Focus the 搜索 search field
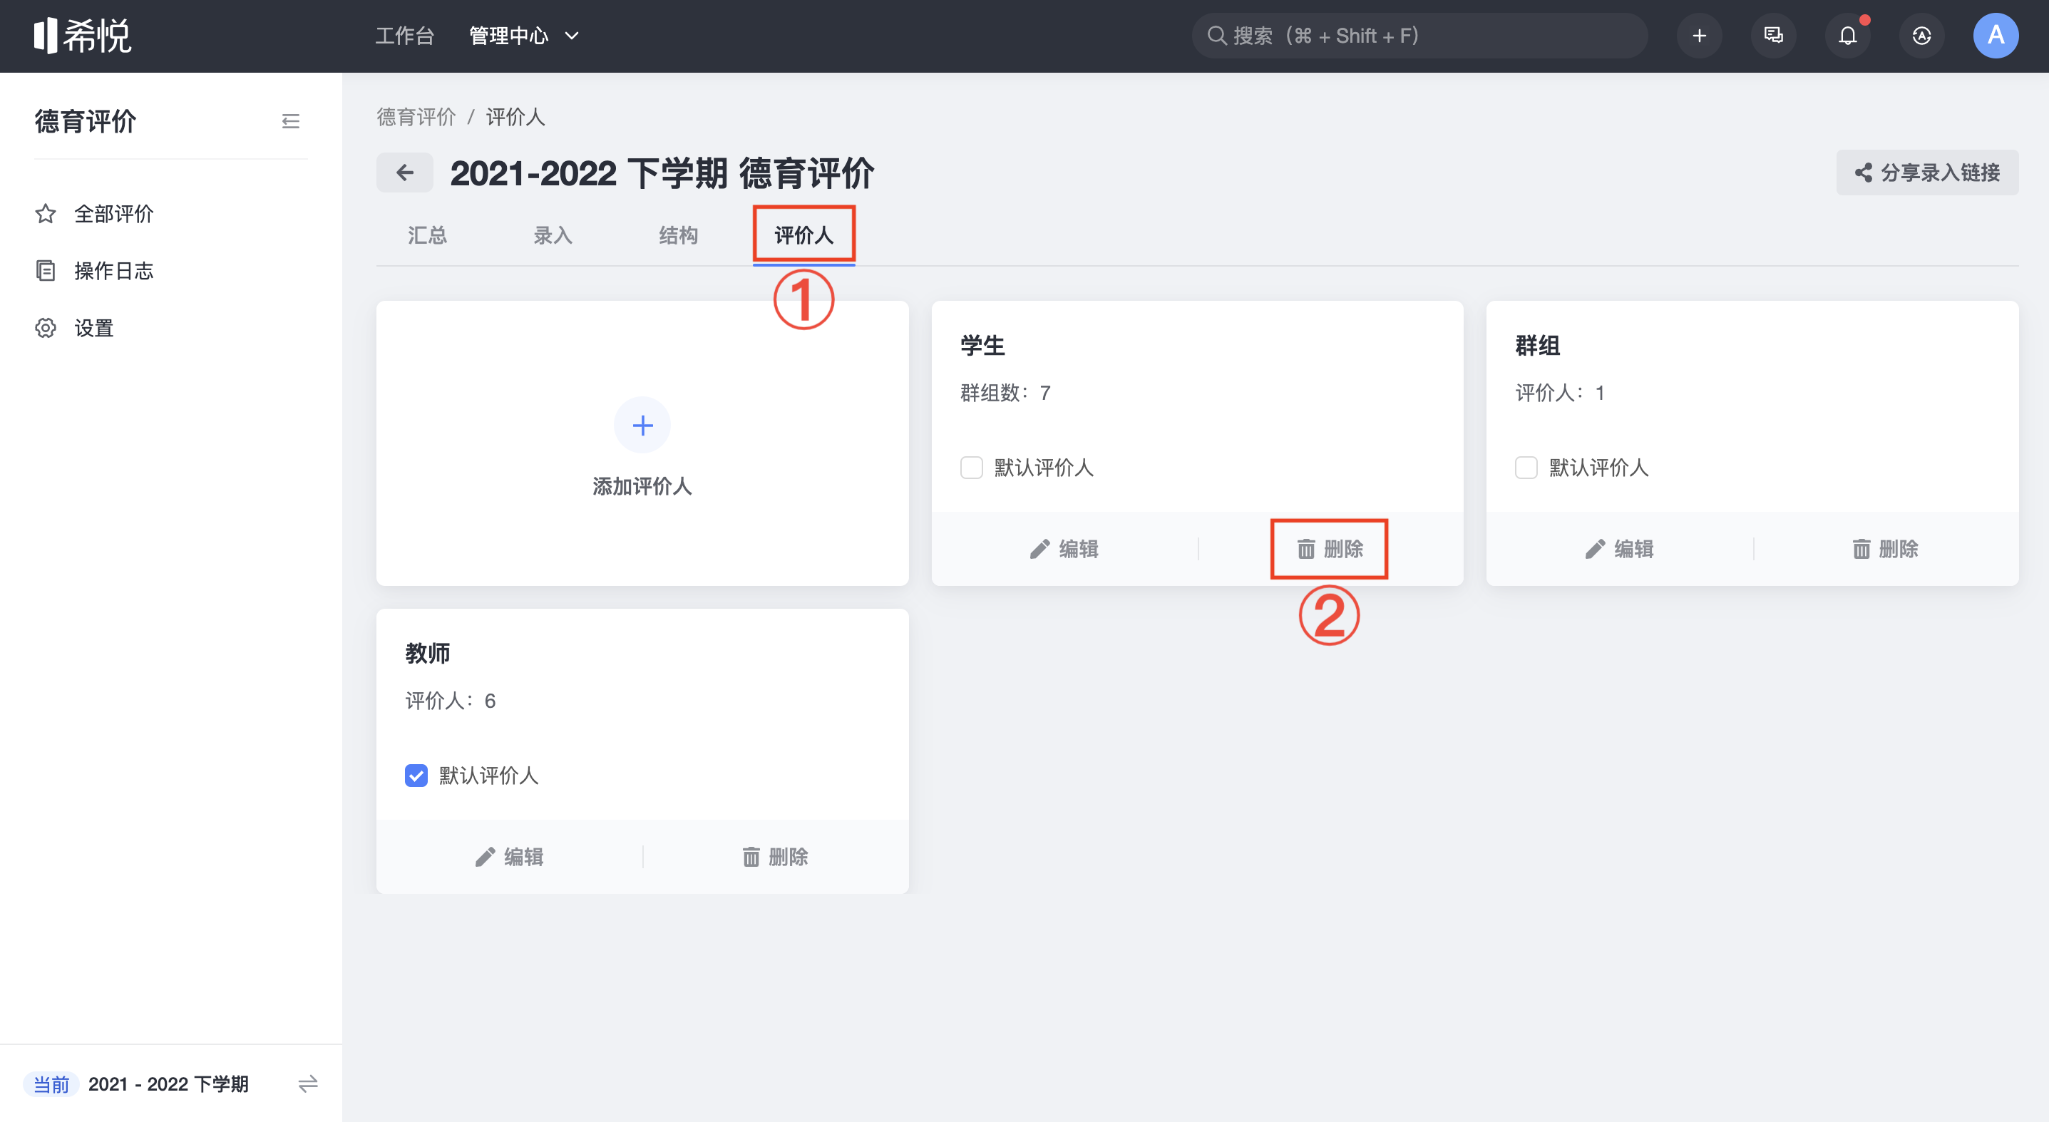 (x=1418, y=36)
